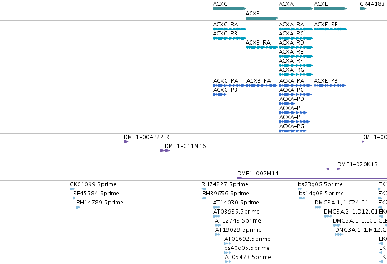Select the AT03935.5prime EST label
This screenshot has width=387, height=264.
236,212
